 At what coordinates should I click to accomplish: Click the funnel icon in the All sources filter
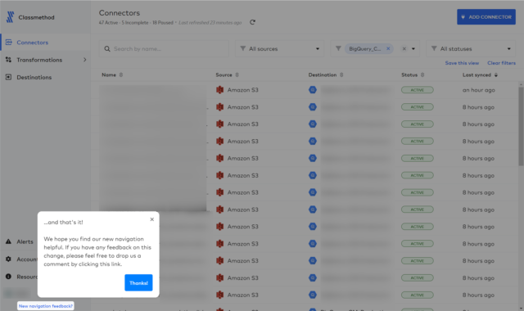point(243,48)
